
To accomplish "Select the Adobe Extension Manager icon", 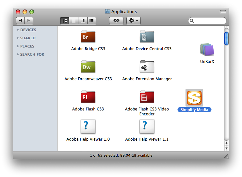I will 147,67.
